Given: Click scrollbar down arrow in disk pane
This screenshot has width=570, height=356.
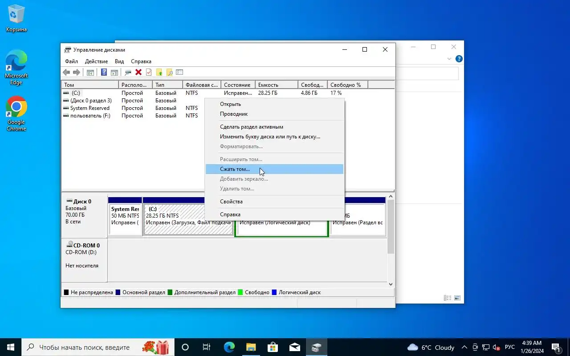Looking at the screenshot, I should pyautogui.click(x=391, y=284).
